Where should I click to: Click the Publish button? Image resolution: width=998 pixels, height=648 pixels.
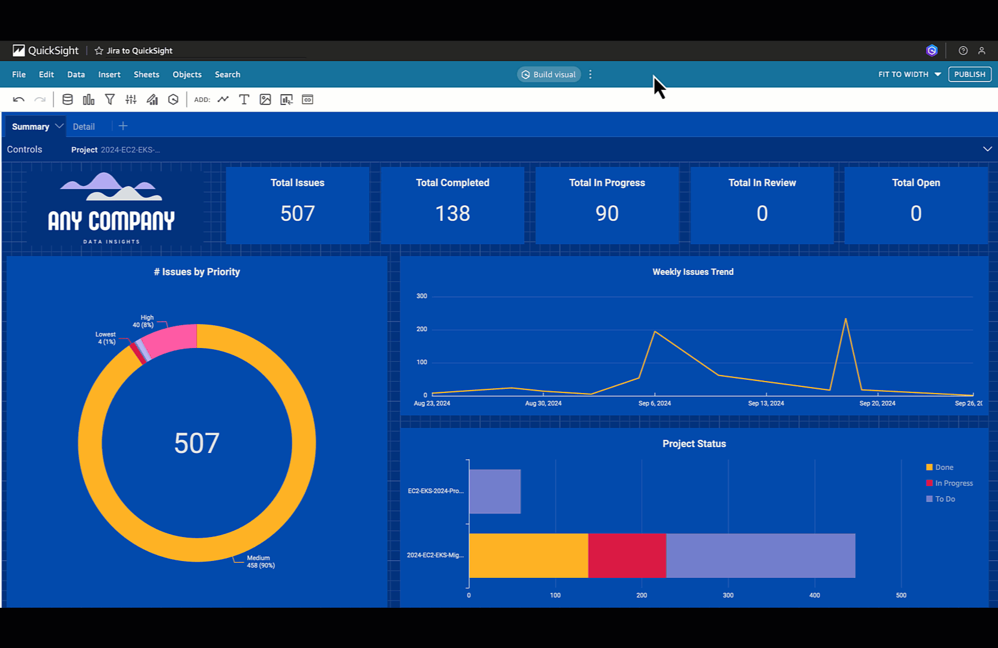[970, 74]
